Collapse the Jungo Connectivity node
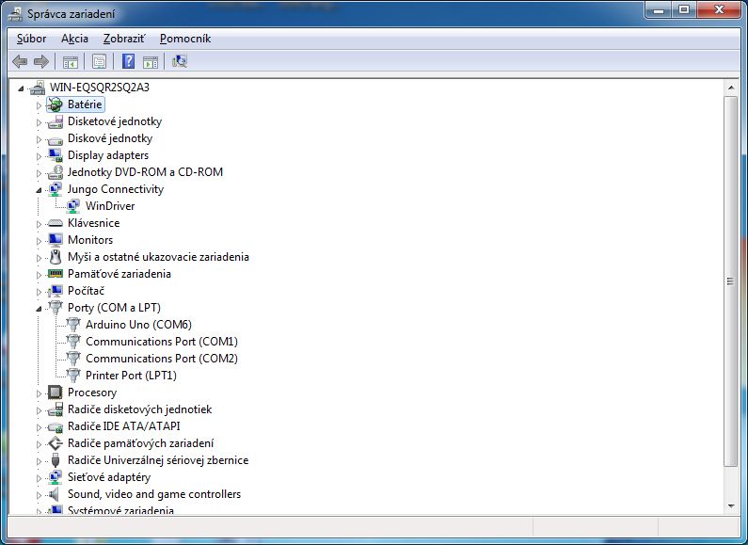 pos(40,190)
